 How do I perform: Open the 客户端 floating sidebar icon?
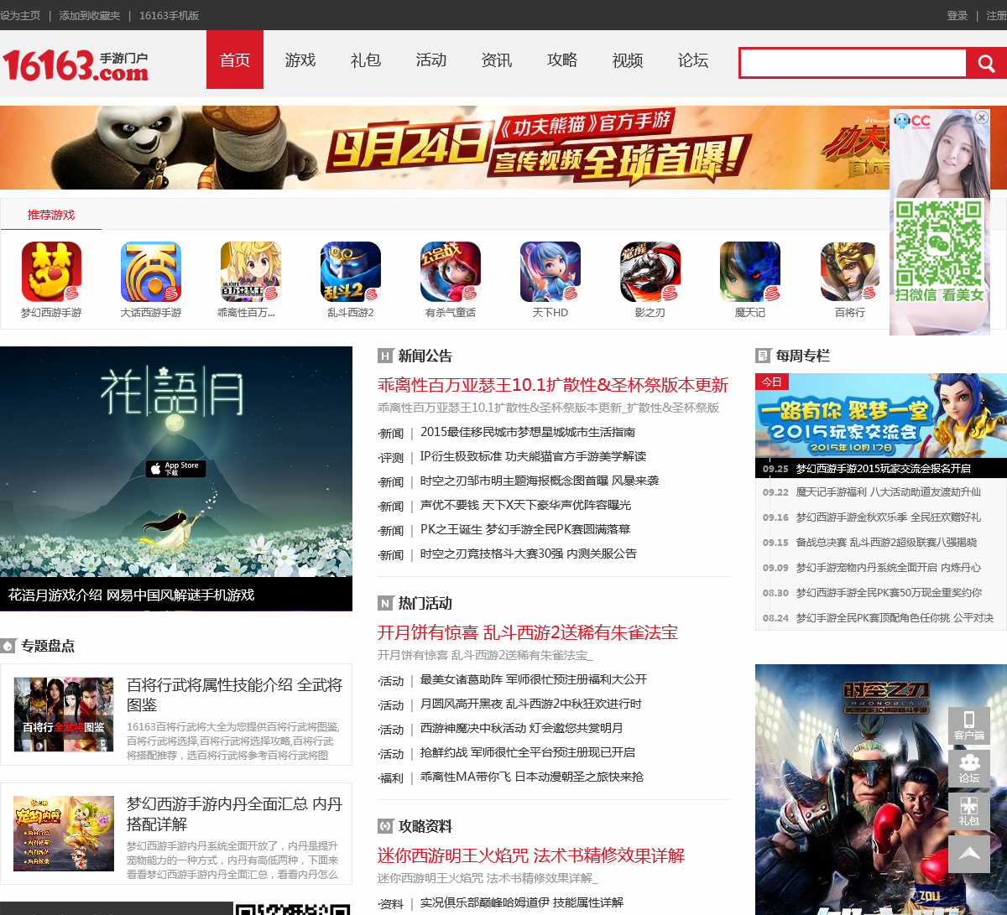969,725
